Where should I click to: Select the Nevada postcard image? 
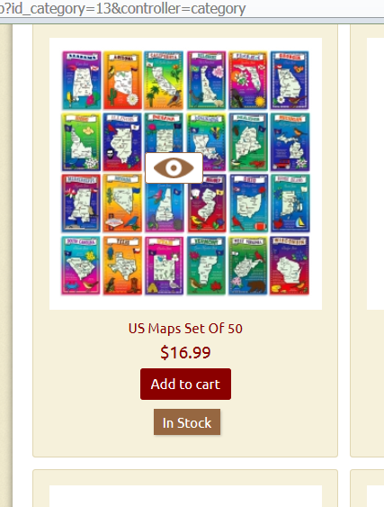coord(122,203)
